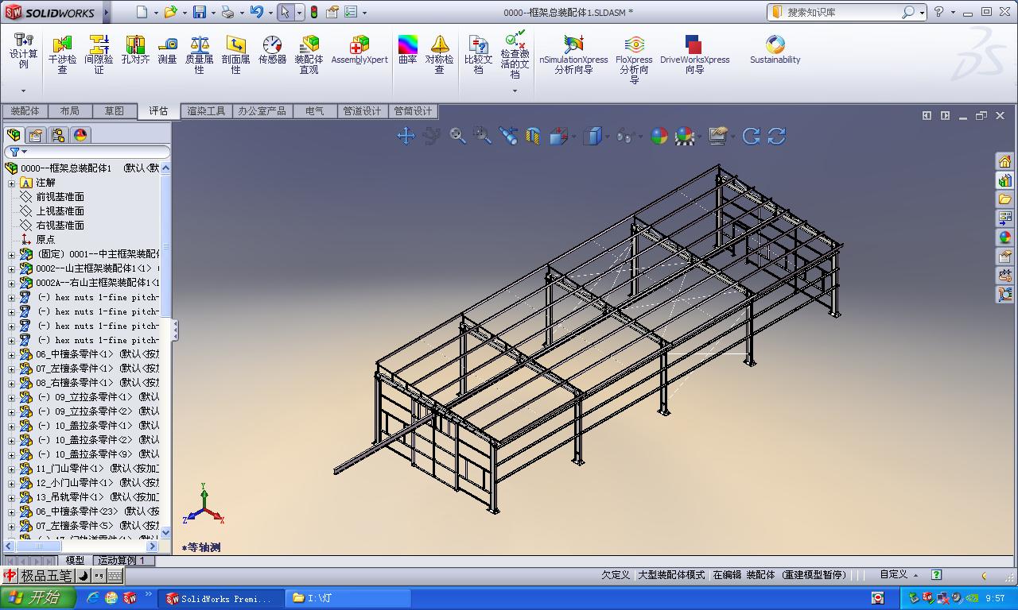The image size is (1018, 610).
Task: Expand dropdown under 设计算例
Action: tap(24, 91)
